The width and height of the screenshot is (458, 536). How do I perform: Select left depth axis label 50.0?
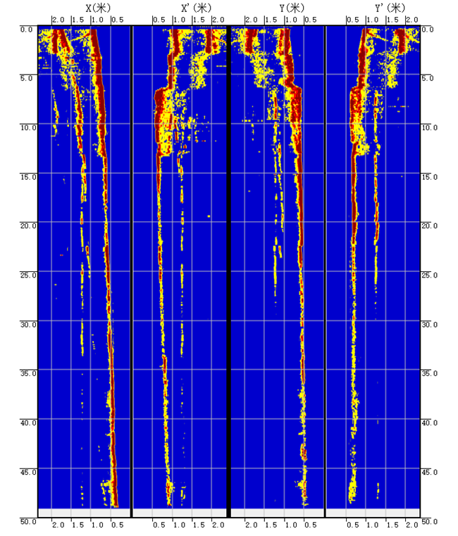point(28,522)
